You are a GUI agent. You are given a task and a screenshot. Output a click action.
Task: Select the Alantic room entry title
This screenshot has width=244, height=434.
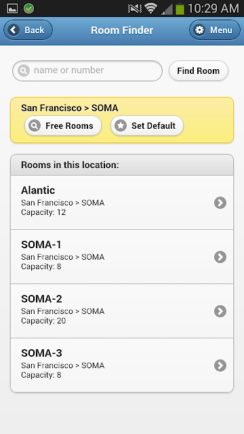coord(38,191)
